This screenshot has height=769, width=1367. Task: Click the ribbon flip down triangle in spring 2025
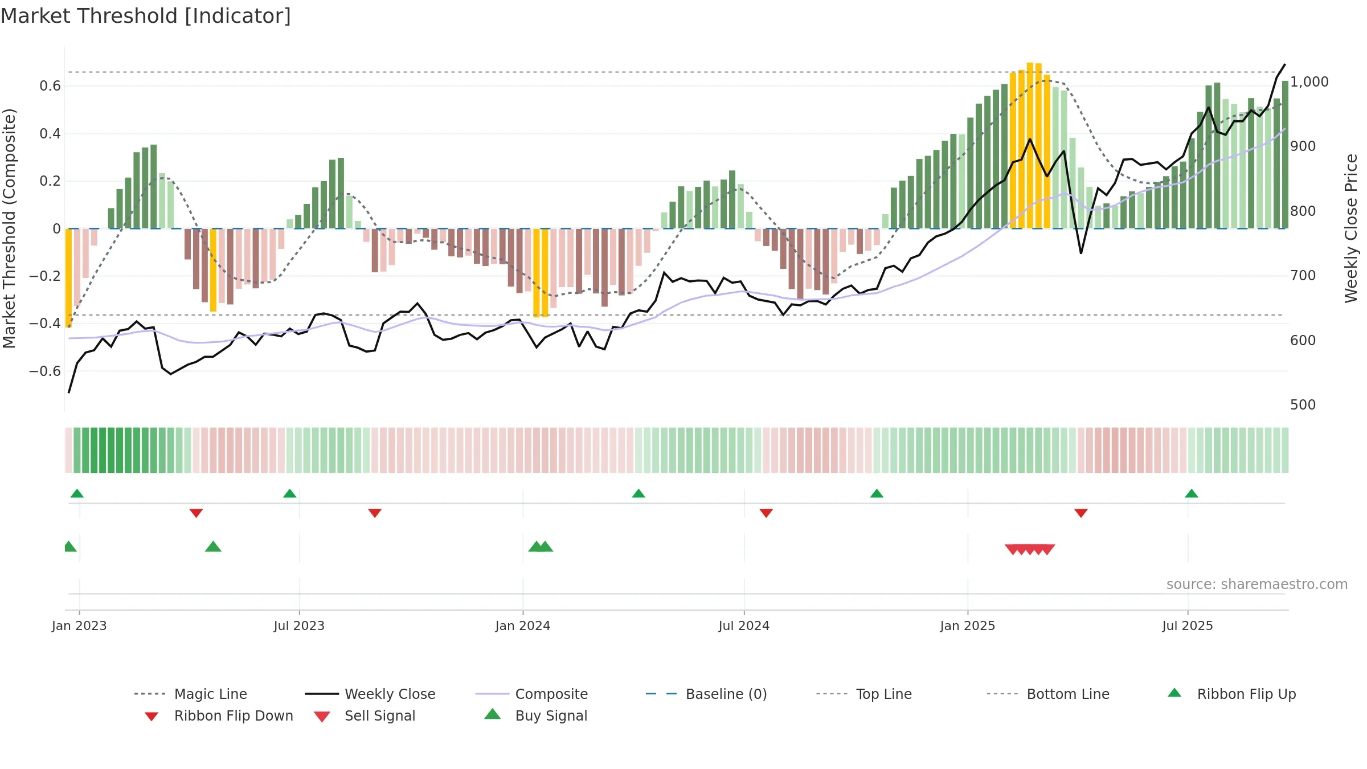pyautogui.click(x=1081, y=513)
